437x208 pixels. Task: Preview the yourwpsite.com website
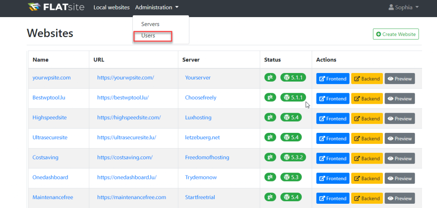[399, 79]
